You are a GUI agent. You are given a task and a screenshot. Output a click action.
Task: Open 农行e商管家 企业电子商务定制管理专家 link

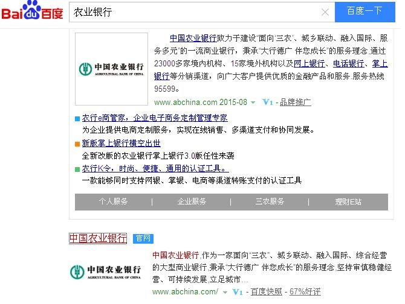click(x=155, y=118)
